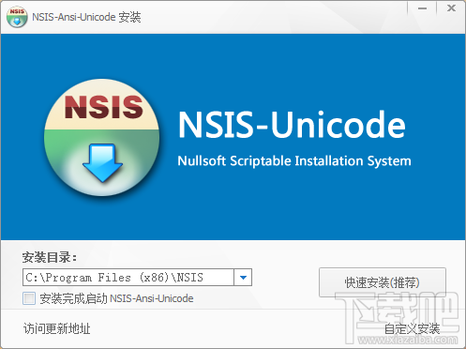
Task: Close the NSIS-Ansi-Unicode installer window
Action: (x=451, y=8)
